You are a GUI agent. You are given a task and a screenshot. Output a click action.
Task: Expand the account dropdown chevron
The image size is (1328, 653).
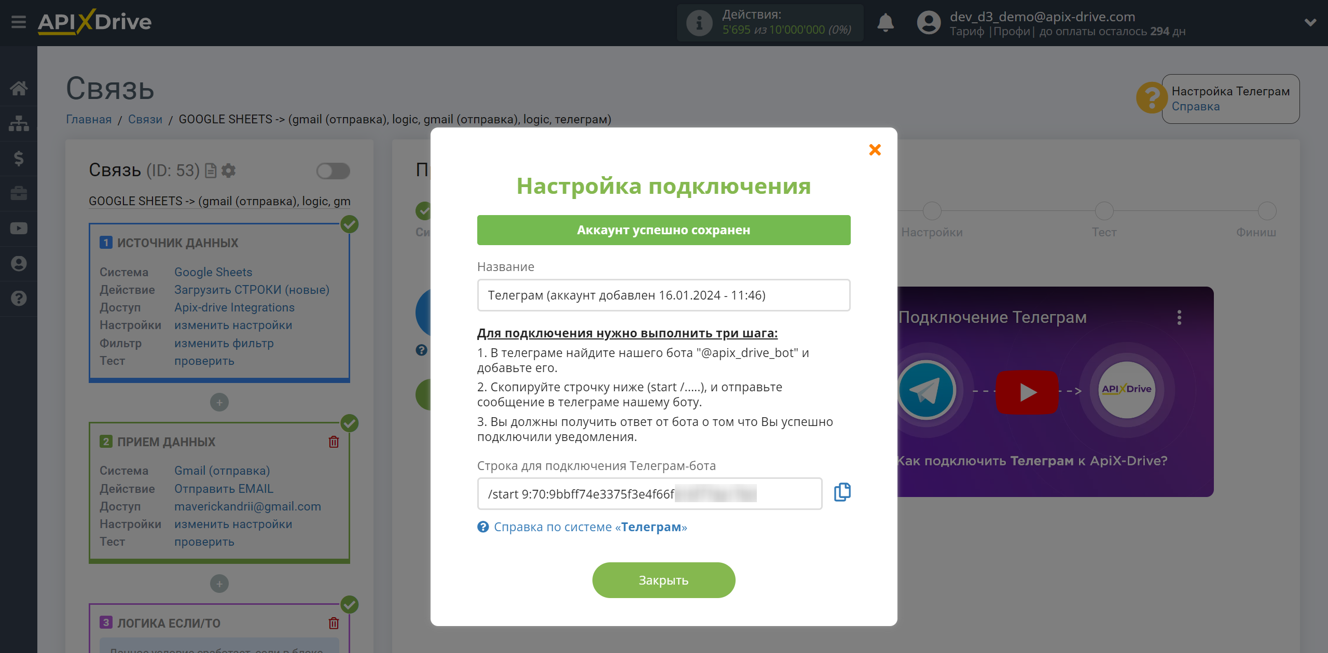(1310, 23)
